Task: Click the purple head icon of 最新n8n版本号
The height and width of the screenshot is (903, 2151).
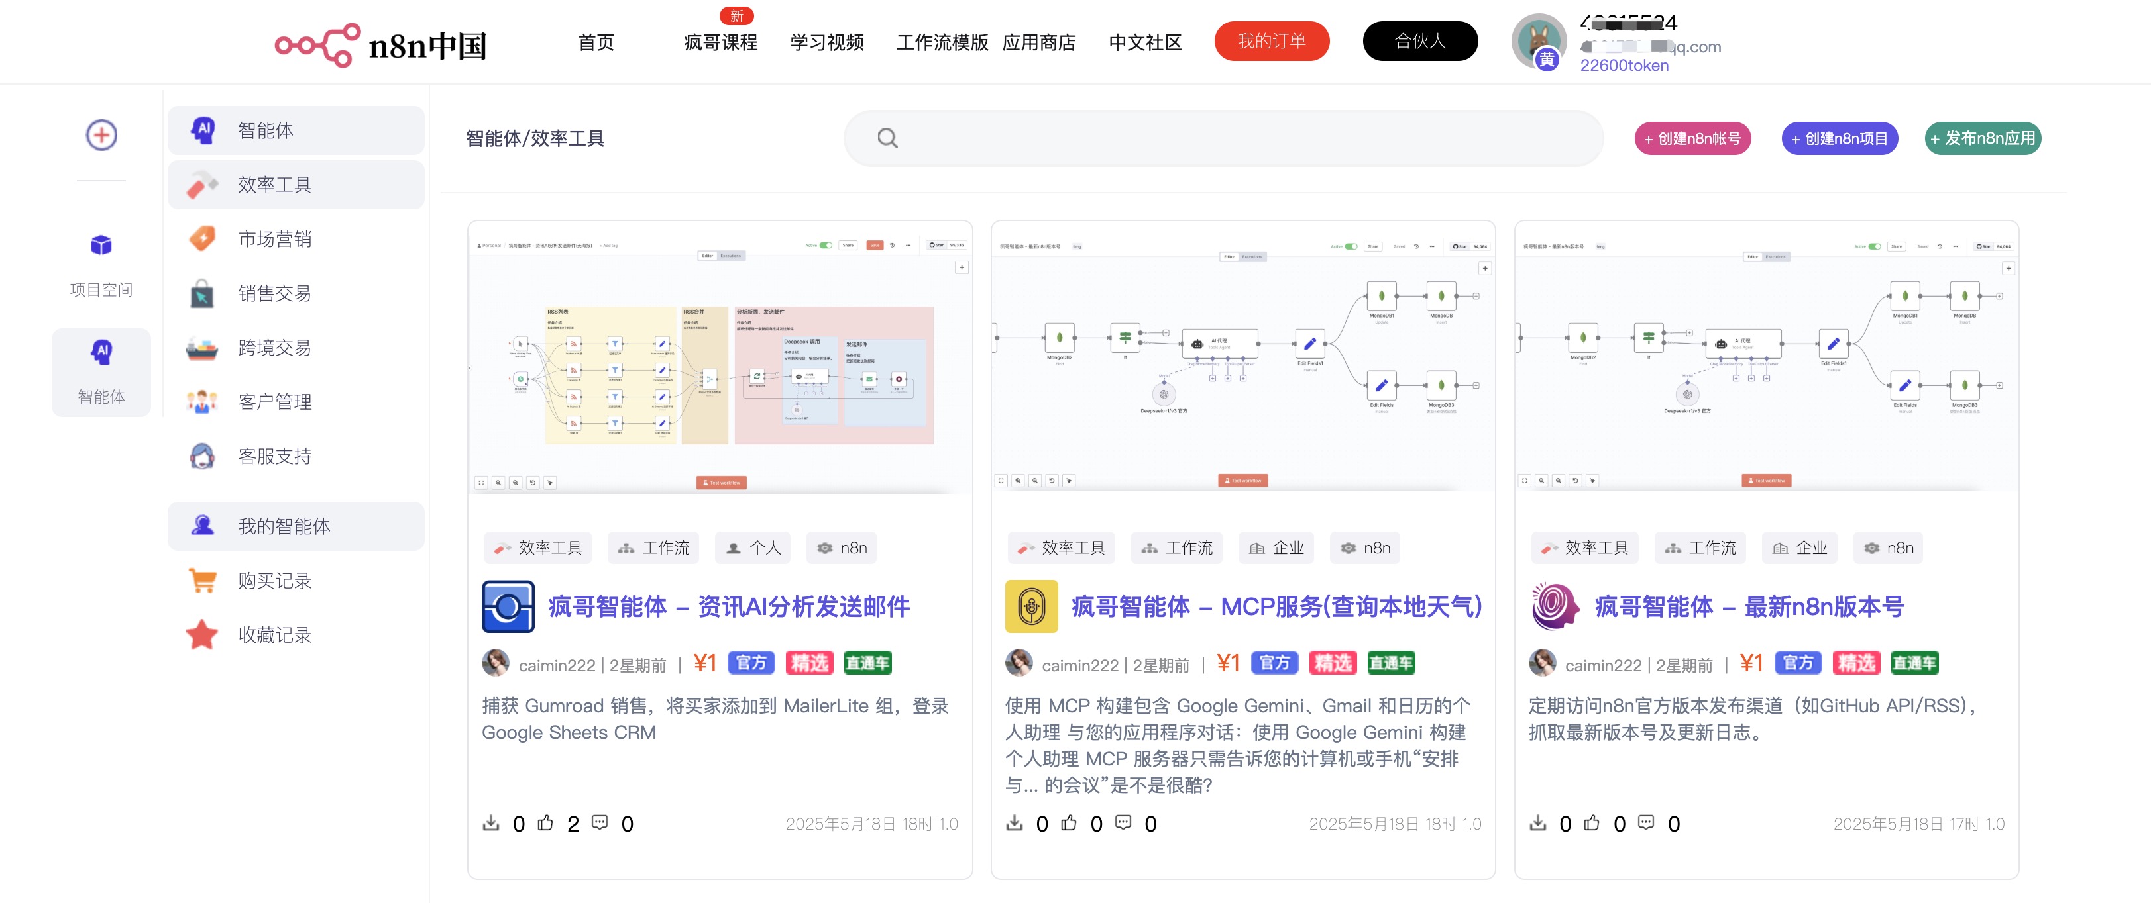Action: (x=1555, y=606)
